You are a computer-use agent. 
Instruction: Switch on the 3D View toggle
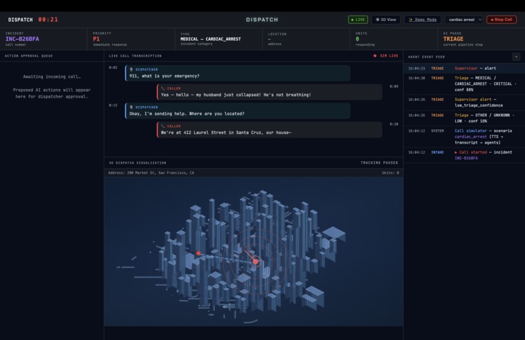(386, 20)
